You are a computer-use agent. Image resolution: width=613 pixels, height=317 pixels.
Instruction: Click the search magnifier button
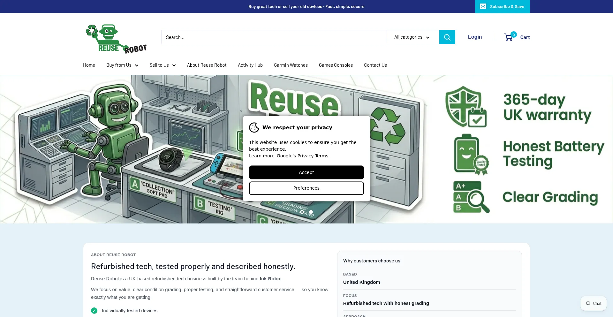pyautogui.click(x=447, y=37)
